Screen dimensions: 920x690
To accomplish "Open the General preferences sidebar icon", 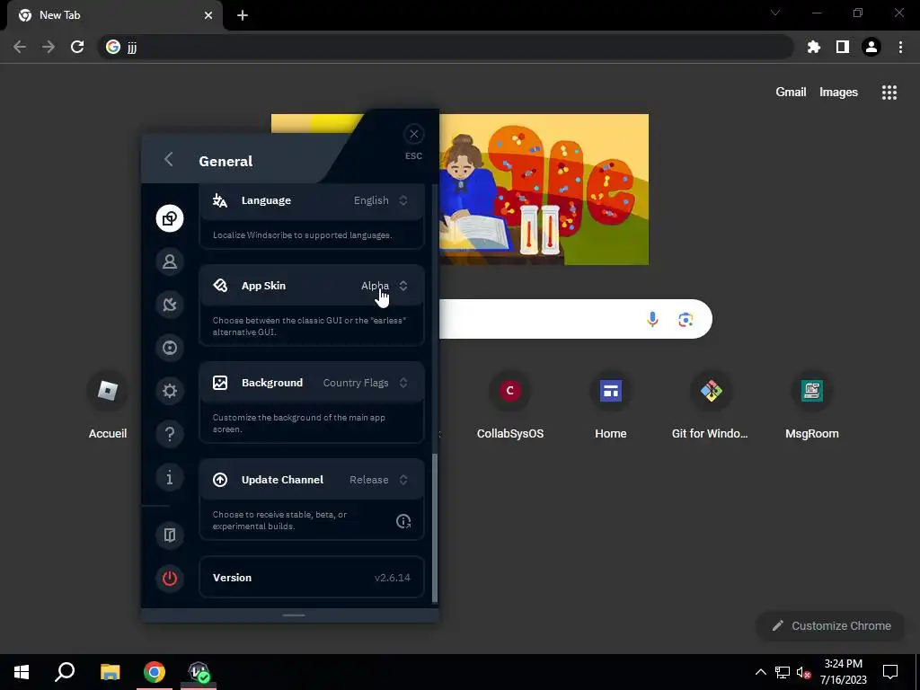I will pyautogui.click(x=170, y=218).
